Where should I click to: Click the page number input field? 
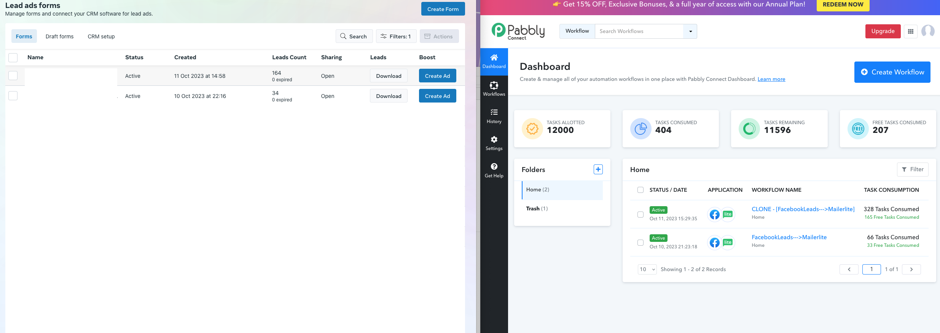[871, 269]
